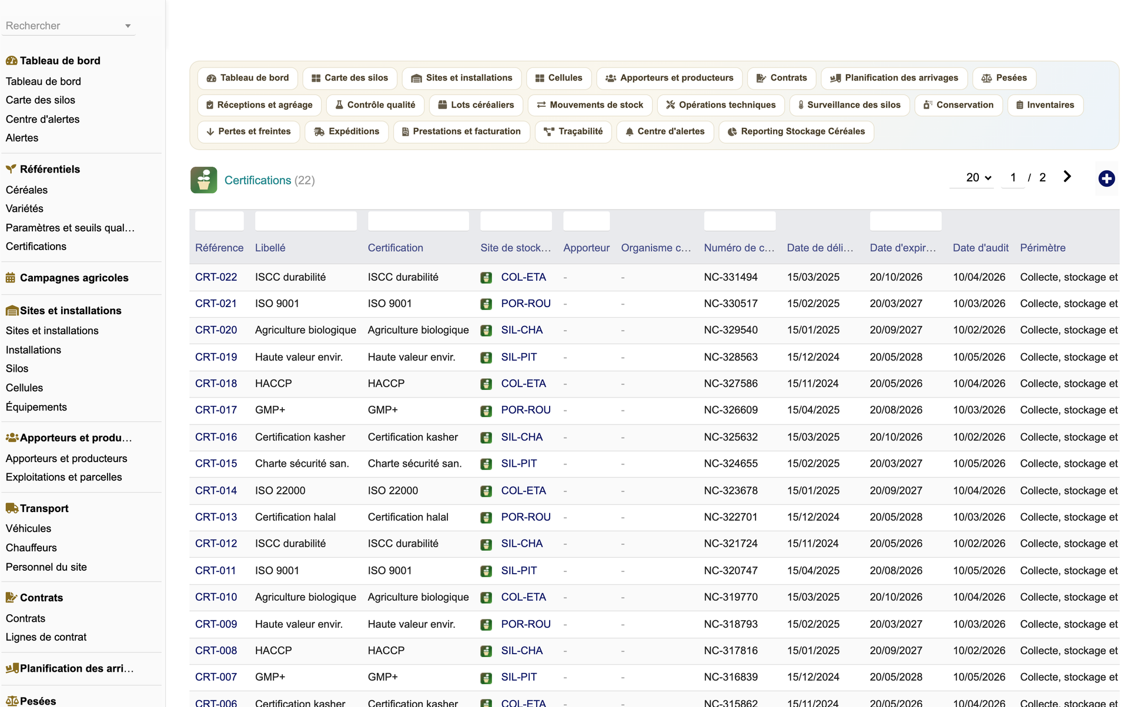The image size is (1144, 707).
Task: Click NC-319770 certificate number cell
Action: (x=731, y=597)
